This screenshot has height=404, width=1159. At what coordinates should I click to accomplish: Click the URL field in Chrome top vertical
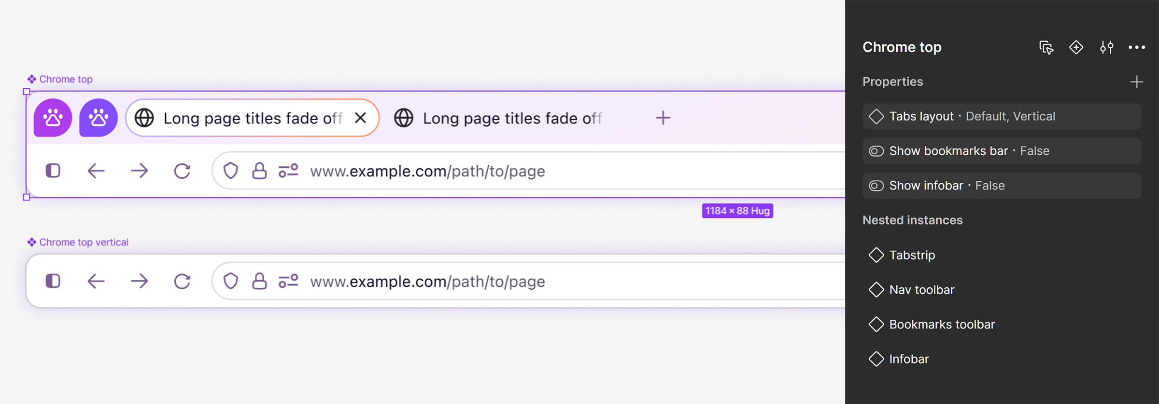(x=529, y=281)
